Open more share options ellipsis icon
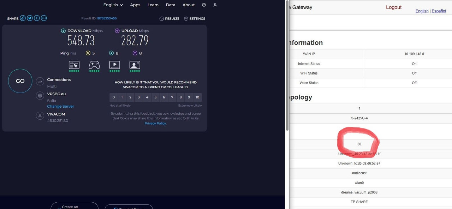 [44, 18]
